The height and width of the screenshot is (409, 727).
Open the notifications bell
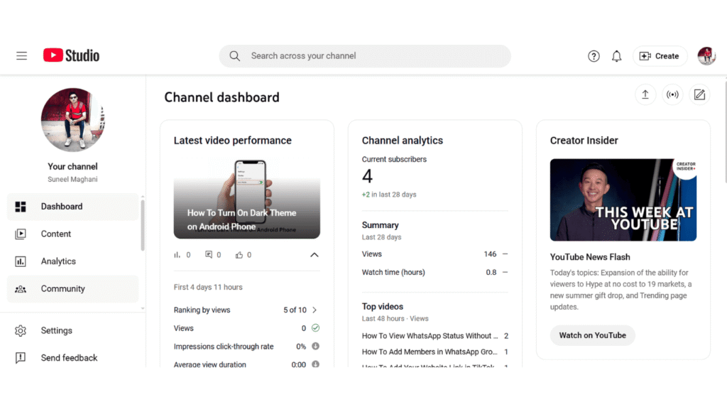click(616, 56)
